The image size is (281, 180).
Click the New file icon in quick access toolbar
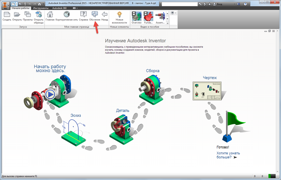pos(13,4)
